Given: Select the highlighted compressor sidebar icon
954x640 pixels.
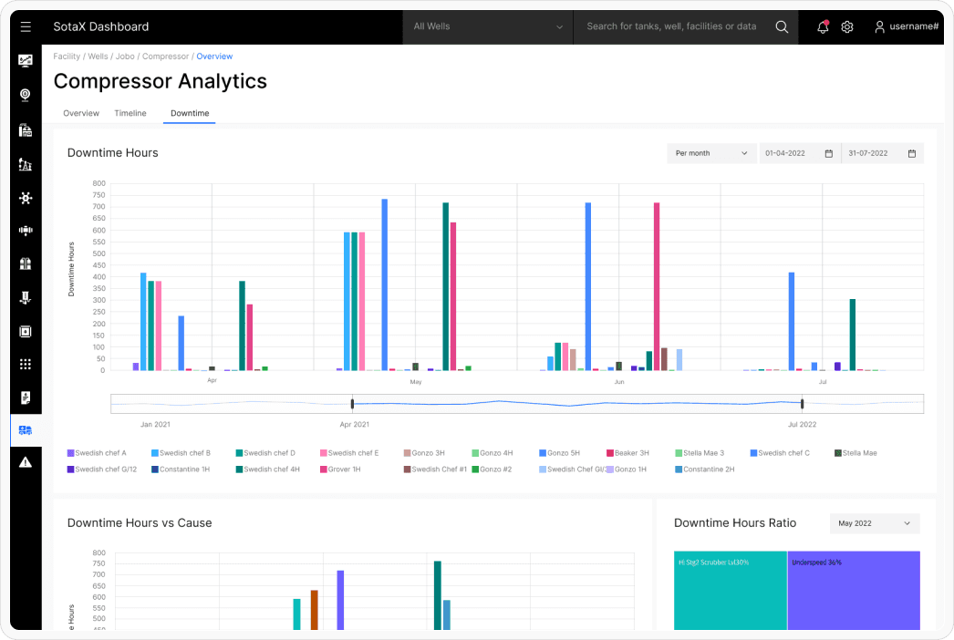Looking at the screenshot, I should (x=26, y=430).
